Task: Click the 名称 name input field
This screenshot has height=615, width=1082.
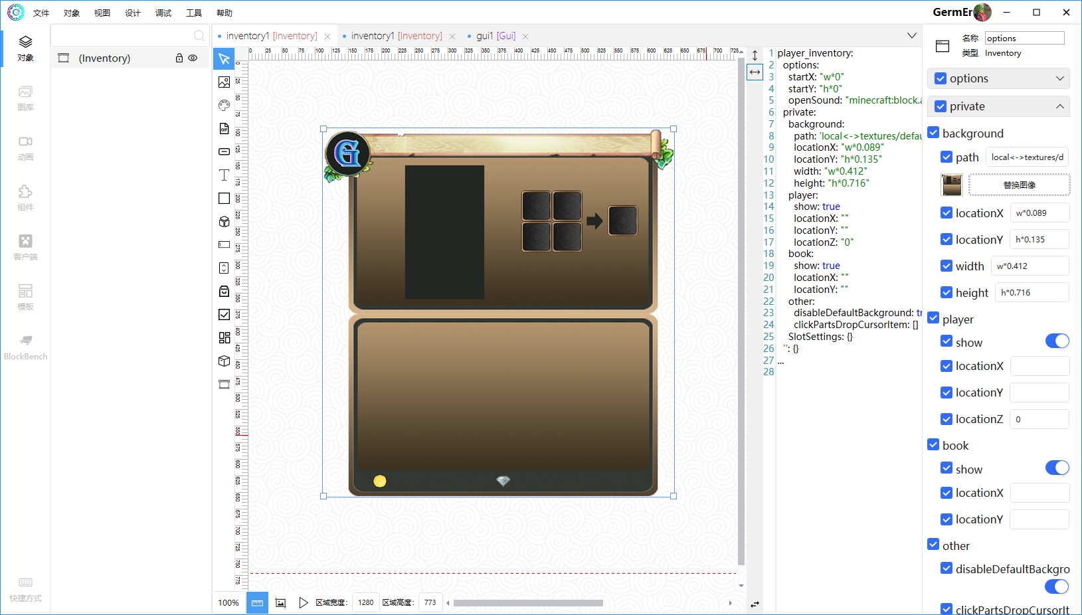Action: pyautogui.click(x=1025, y=38)
